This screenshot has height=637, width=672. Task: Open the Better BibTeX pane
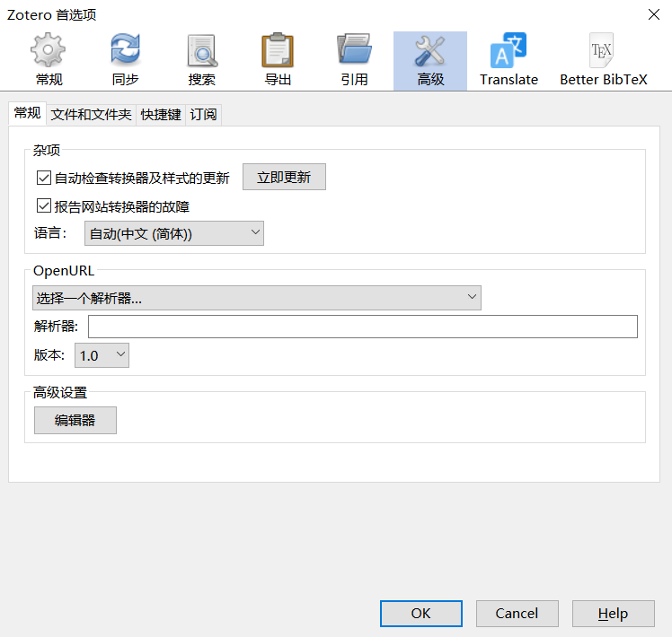point(604,60)
